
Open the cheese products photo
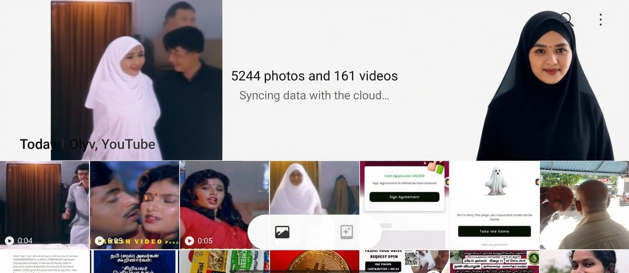[224, 261]
